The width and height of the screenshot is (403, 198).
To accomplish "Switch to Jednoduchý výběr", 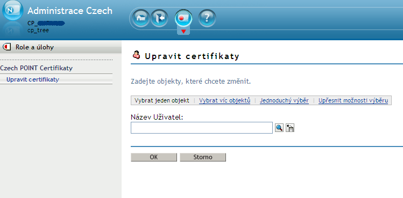I will point(284,100).
